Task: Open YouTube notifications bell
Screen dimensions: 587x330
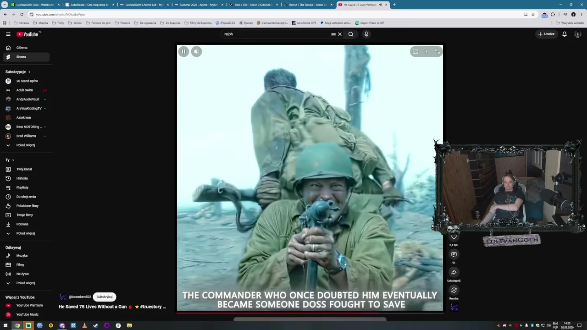Action: point(565,34)
